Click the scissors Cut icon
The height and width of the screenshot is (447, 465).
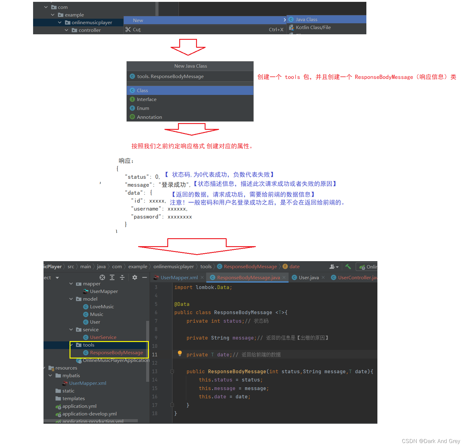128,30
